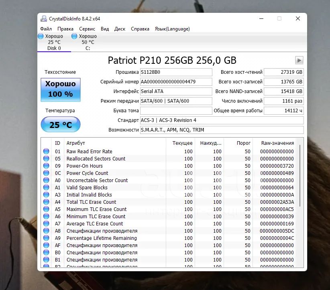Screen dimensions: 330x290
Task: Click status orb for Reallocated Sectors Count
Action: [46, 158]
